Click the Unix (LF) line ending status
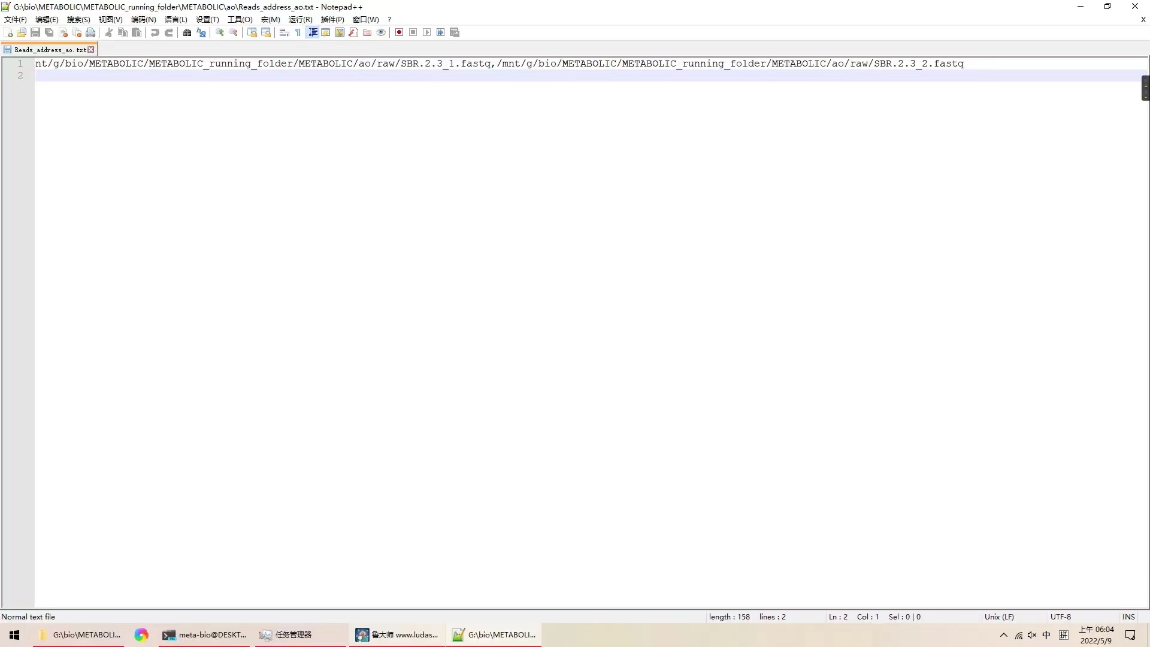This screenshot has width=1150, height=647. 999,616
